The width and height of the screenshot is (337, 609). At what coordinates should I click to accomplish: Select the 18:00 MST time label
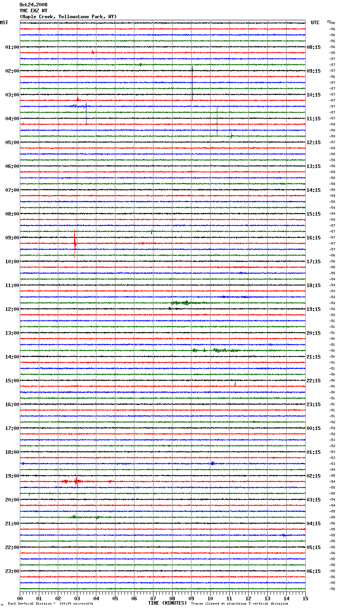12,452
